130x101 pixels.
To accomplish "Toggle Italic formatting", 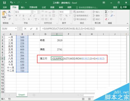I will 20,16.
